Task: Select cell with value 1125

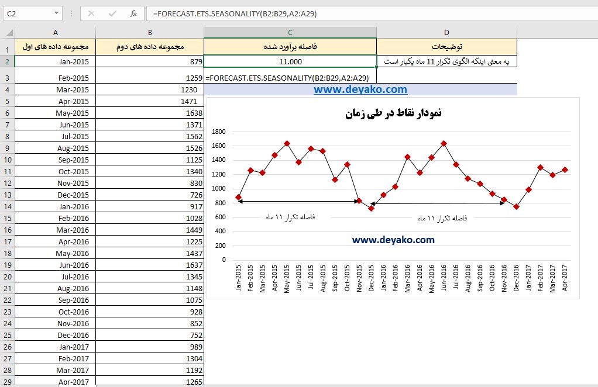Action: (150, 160)
